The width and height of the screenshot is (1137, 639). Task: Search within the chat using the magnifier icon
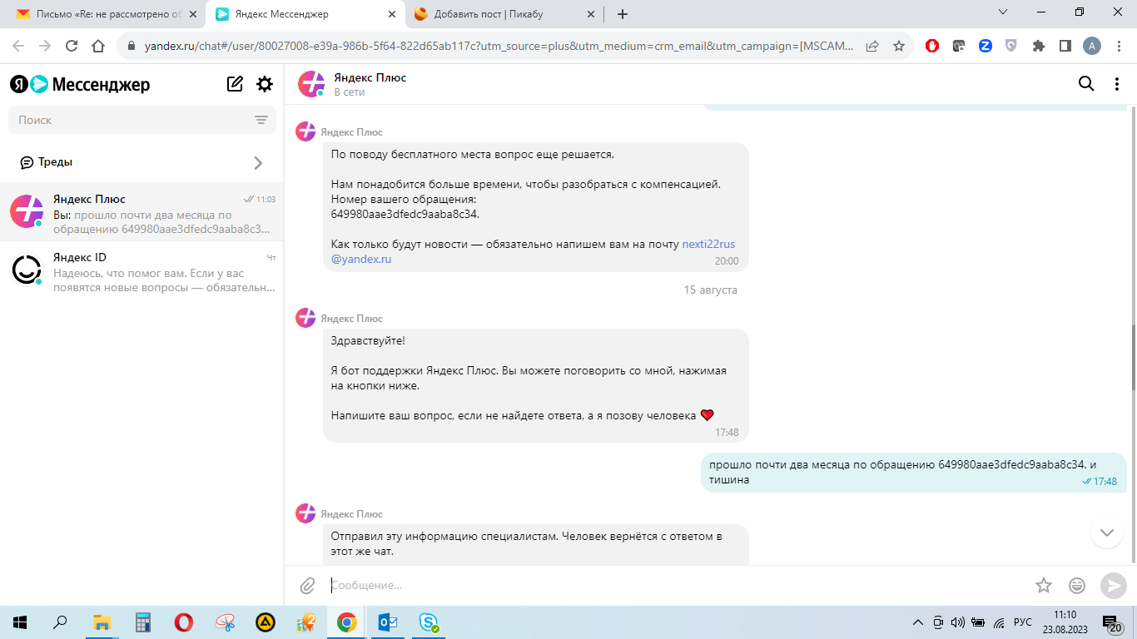[1086, 83]
